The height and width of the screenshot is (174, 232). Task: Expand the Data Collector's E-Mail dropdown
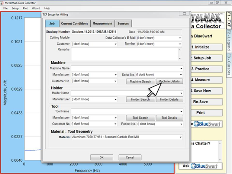[x=180, y=38]
